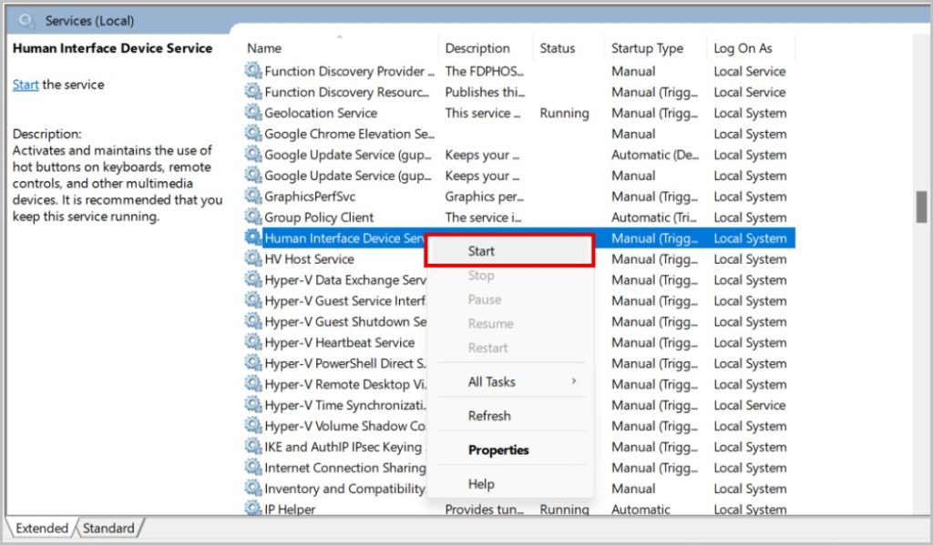Click the Human Interface Device Service gear icon
933x545 pixels.
coord(253,237)
